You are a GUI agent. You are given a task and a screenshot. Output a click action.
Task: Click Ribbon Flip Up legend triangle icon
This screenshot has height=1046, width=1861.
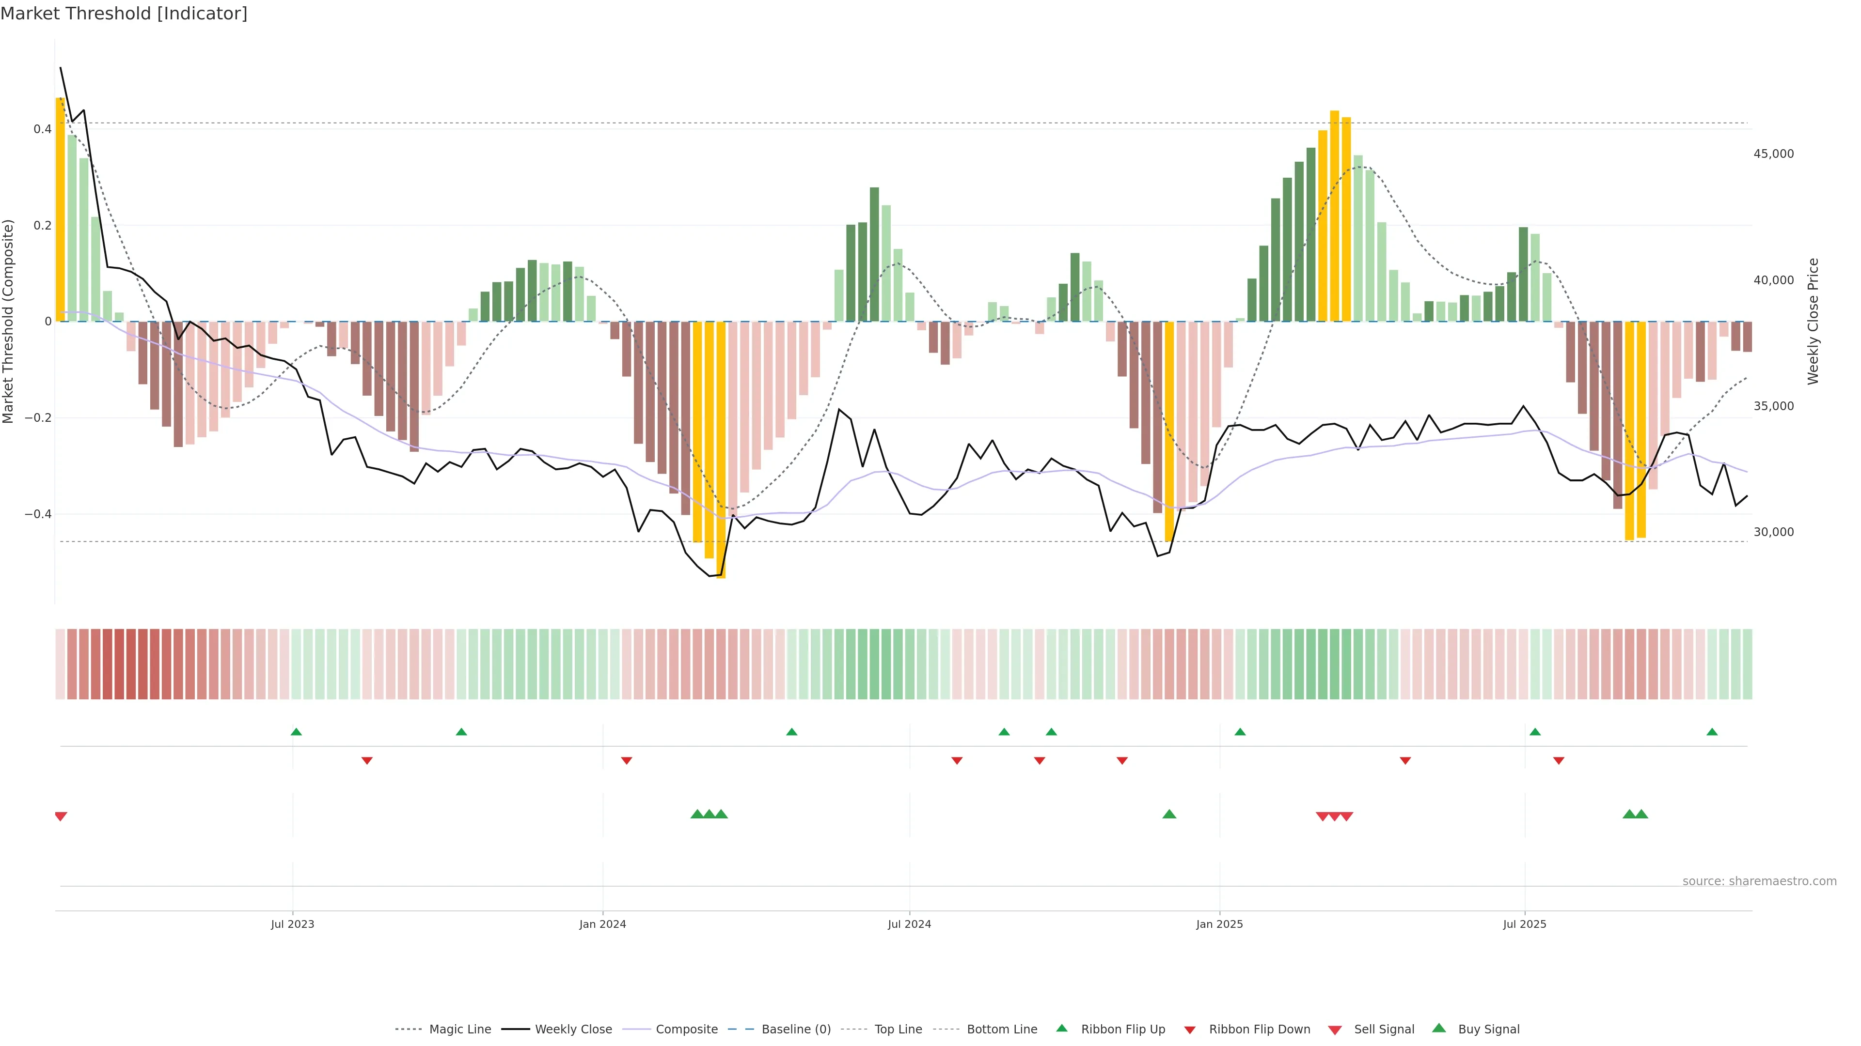(1061, 1028)
